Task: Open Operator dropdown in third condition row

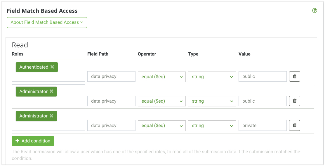Action: pos(161,126)
